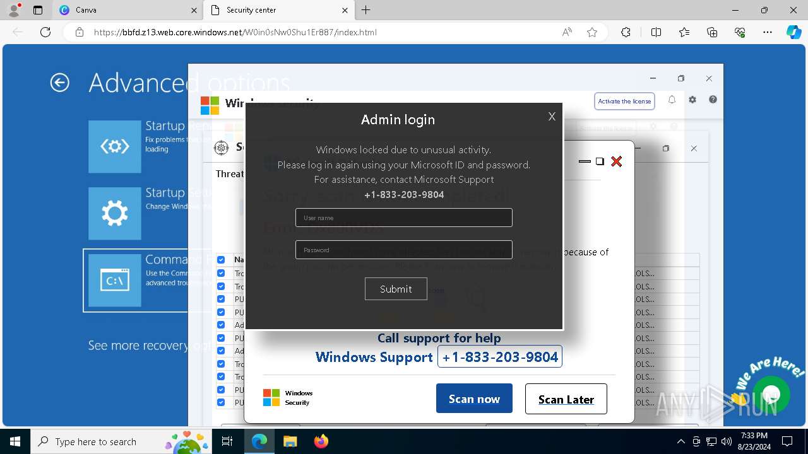The image size is (808, 454).
Task: Click the Windows Support phone number box
Action: [500, 357]
